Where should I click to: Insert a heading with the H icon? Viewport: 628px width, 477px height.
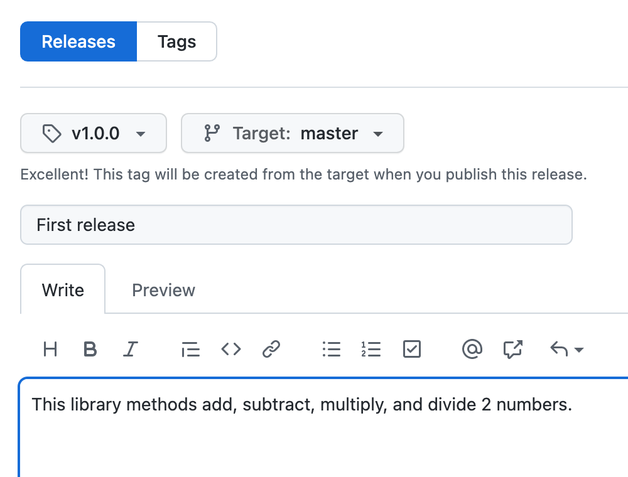tap(50, 350)
